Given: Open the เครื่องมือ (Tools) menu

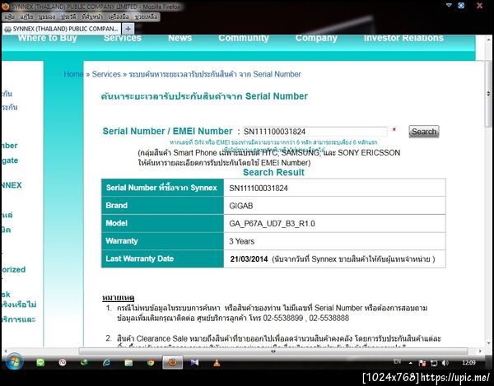Looking at the screenshot, I should 119,16.
